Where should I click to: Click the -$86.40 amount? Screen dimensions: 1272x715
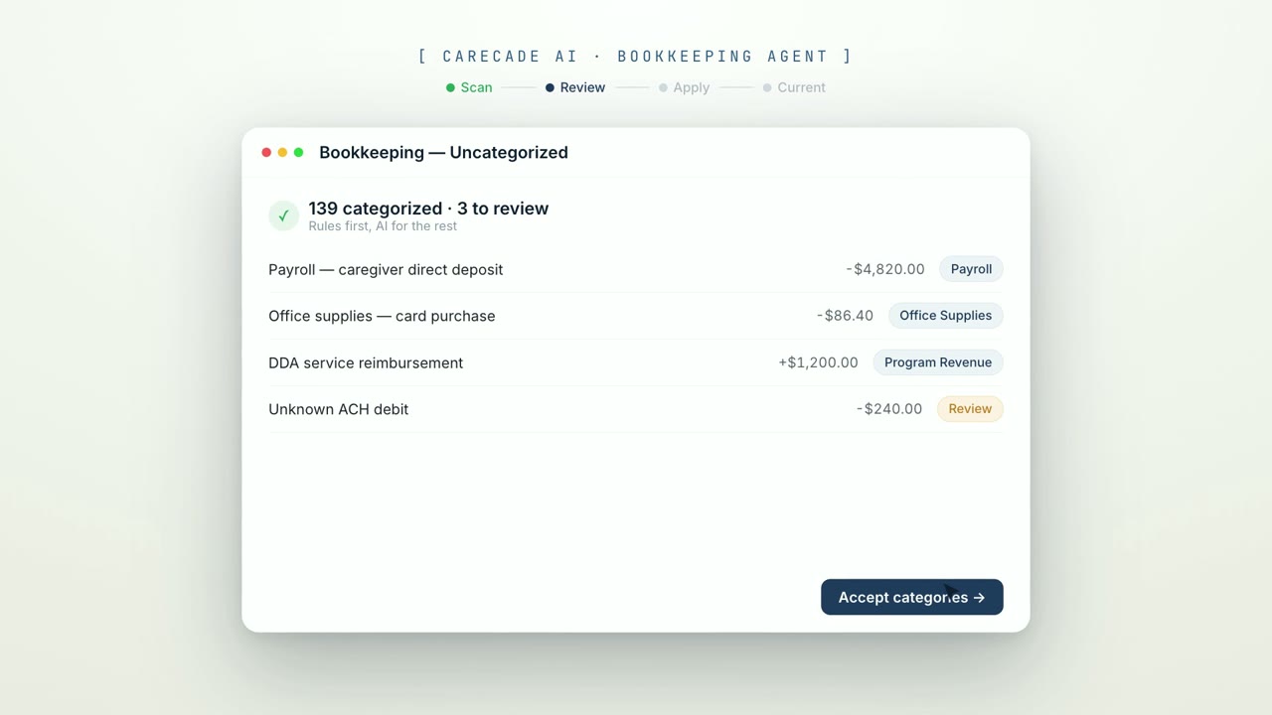coord(845,316)
